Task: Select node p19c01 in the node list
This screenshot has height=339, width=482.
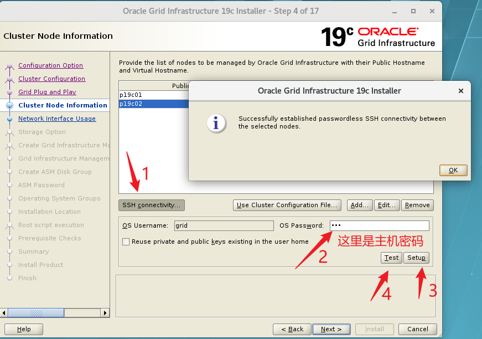Action: pos(154,95)
